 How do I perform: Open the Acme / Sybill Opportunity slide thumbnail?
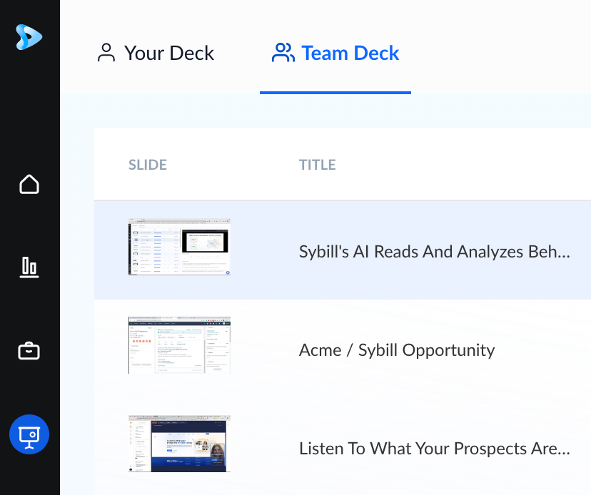179,345
